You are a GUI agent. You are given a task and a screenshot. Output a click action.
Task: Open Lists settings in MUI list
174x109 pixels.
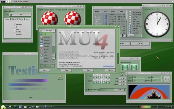tap(46, 55)
